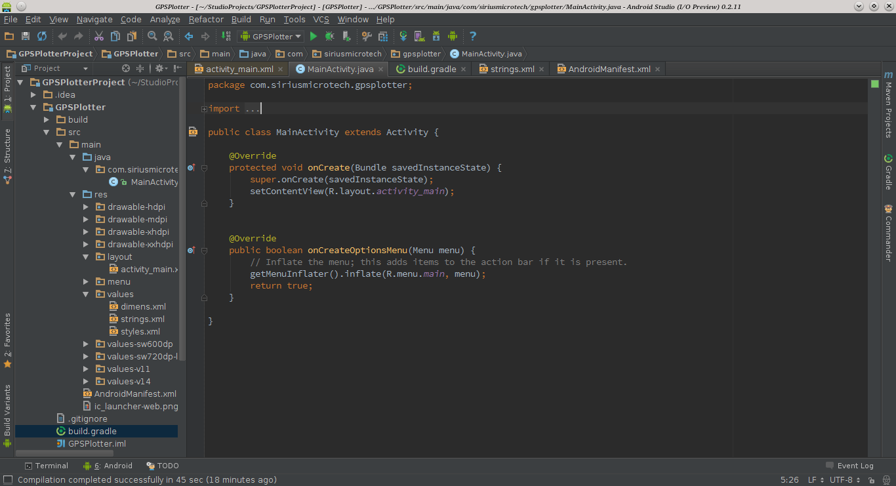Click the UTF-8 encoding selector

844,479
